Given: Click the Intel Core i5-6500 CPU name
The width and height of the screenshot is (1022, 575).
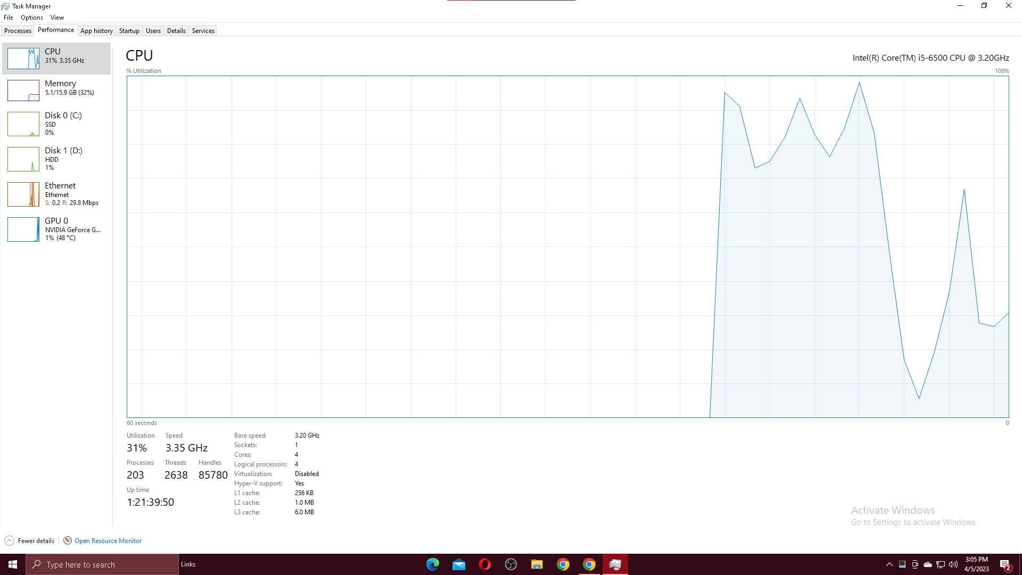Looking at the screenshot, I should coord(930,57).
